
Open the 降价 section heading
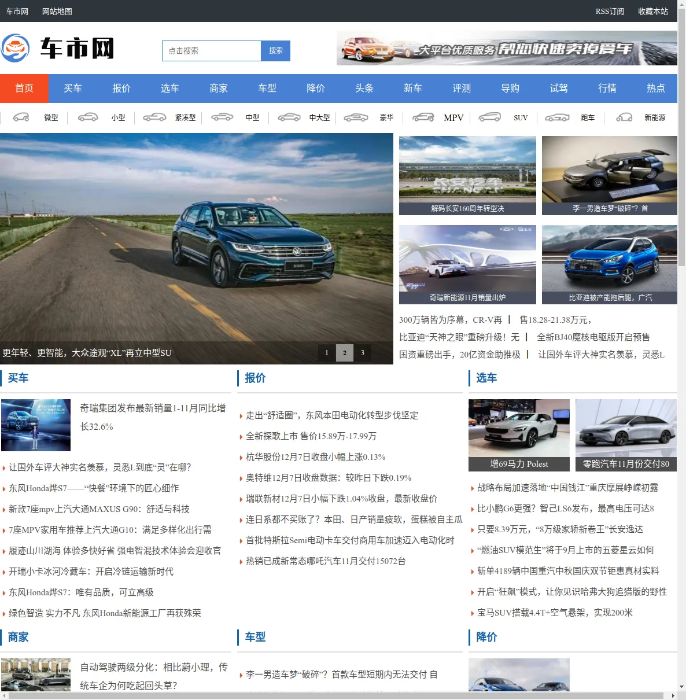(486, 638)
